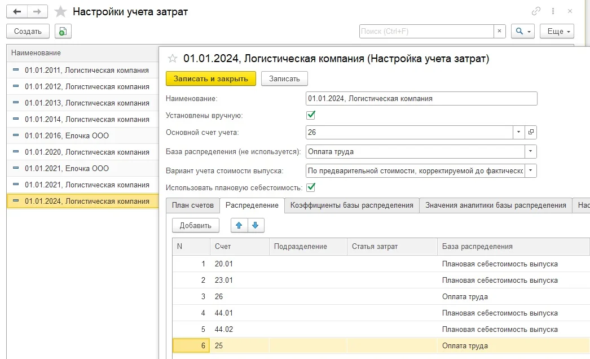Add 01.01.2024 settings form to favorites
The height and width of the screenshot is (359, 590).
173,58
